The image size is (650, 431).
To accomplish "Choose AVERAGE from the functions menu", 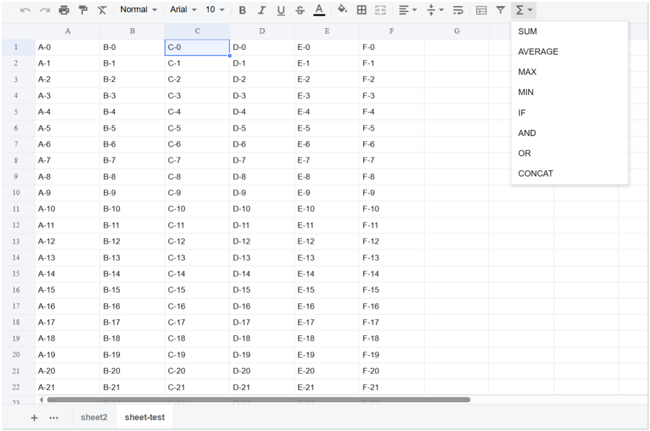I will [x=538, y=52].
